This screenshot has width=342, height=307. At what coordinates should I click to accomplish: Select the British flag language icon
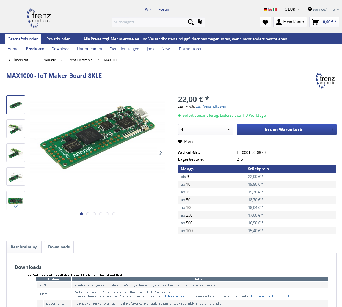[270, 10]
